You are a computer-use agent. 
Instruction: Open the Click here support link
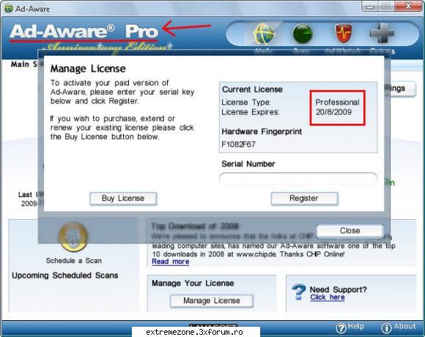click(x=328, y=297)
